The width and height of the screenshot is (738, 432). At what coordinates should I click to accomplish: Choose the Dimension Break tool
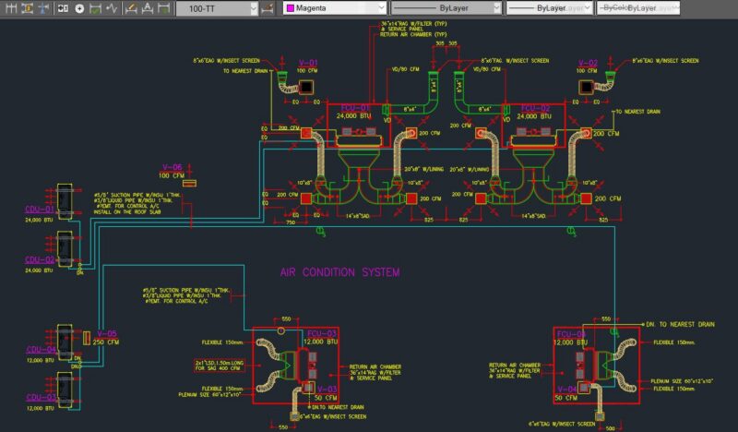43,8
